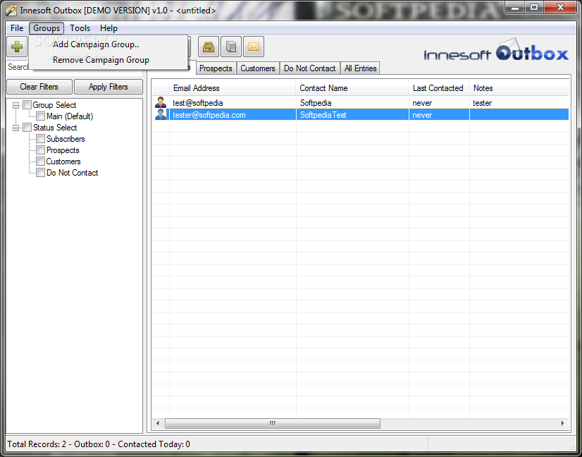Click the SoftpediaTest contact name cell
Image resolution: width=582 pixels, height=457 pixels.
pyautogui.click(x=352, y=114)
